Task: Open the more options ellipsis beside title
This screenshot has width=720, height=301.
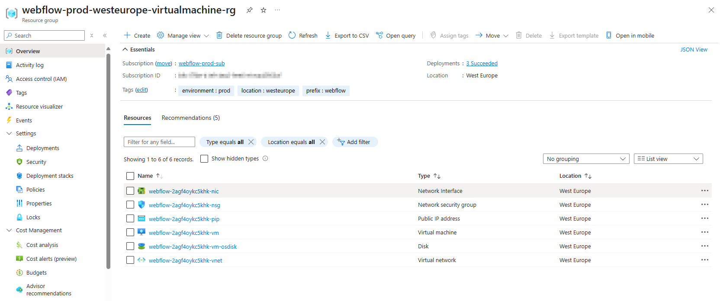Action: pyautogui.click(x=277, y=10)
